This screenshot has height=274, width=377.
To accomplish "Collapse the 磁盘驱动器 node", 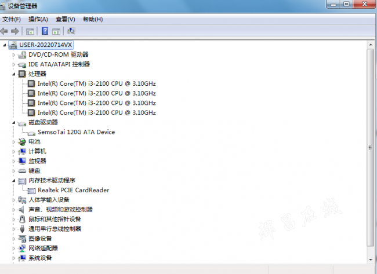I will point(14,123).
